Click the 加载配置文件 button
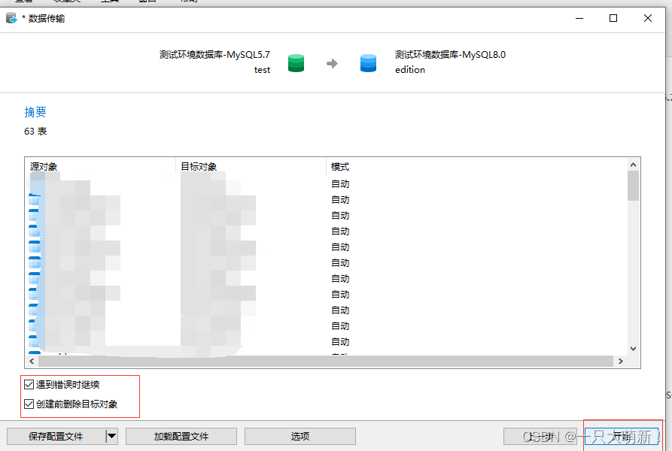Image resolution: width=672 pixels, height=451 pixels. pos(181,436)
